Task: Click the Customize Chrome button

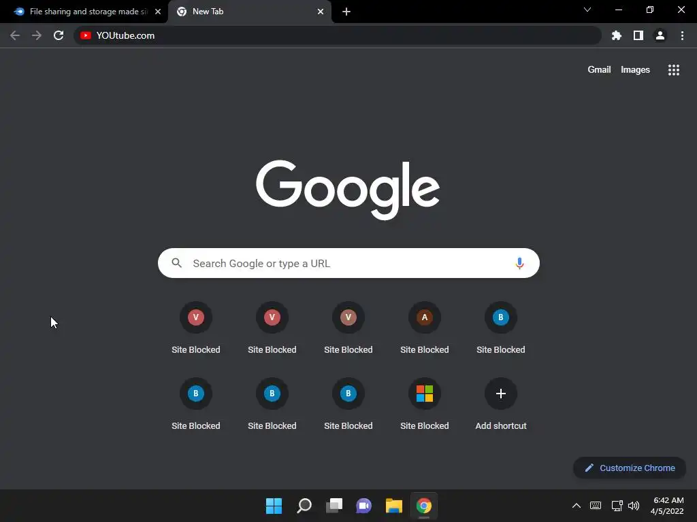Action: tap(630, 468)
